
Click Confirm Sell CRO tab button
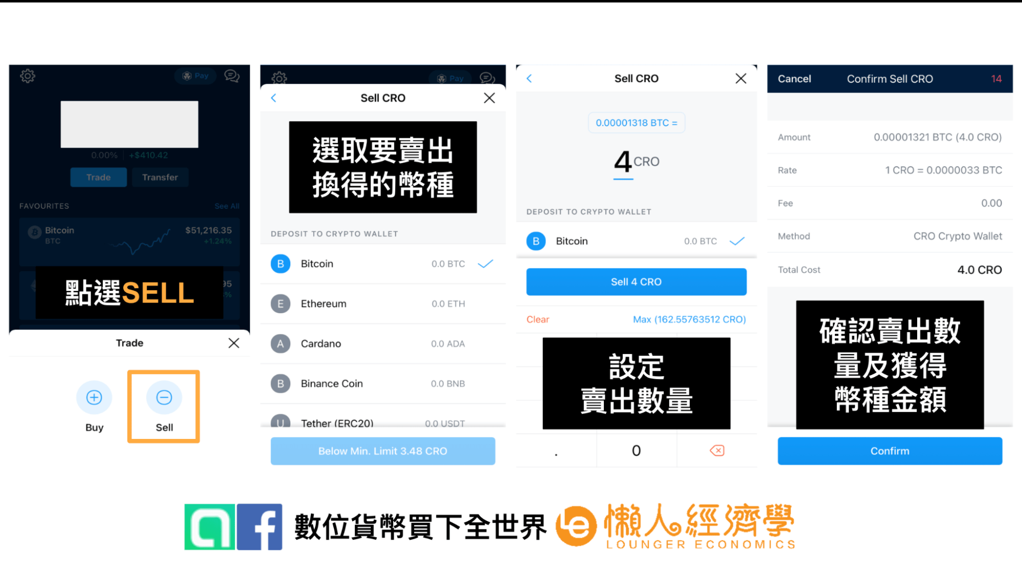[889, 79]
